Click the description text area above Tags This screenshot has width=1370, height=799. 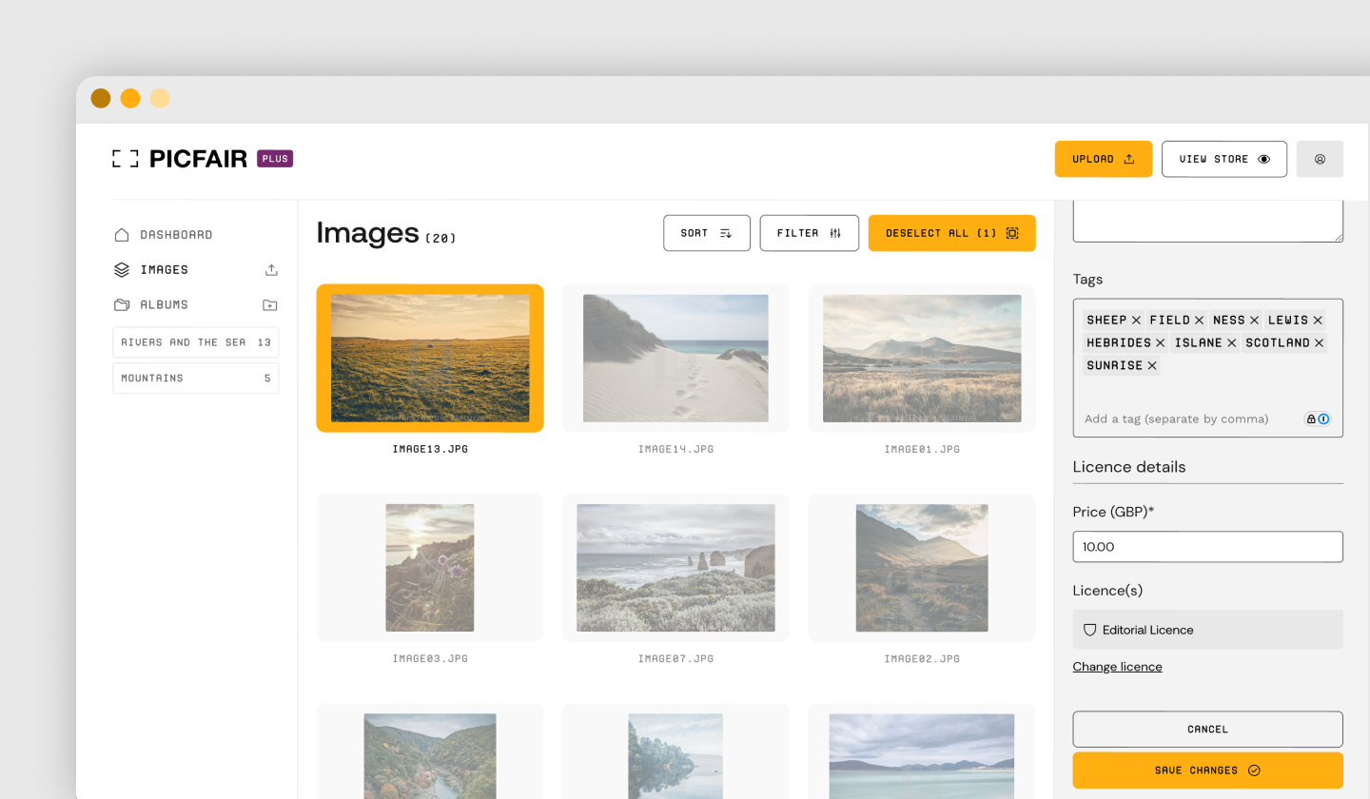[x=1208, y=221]
